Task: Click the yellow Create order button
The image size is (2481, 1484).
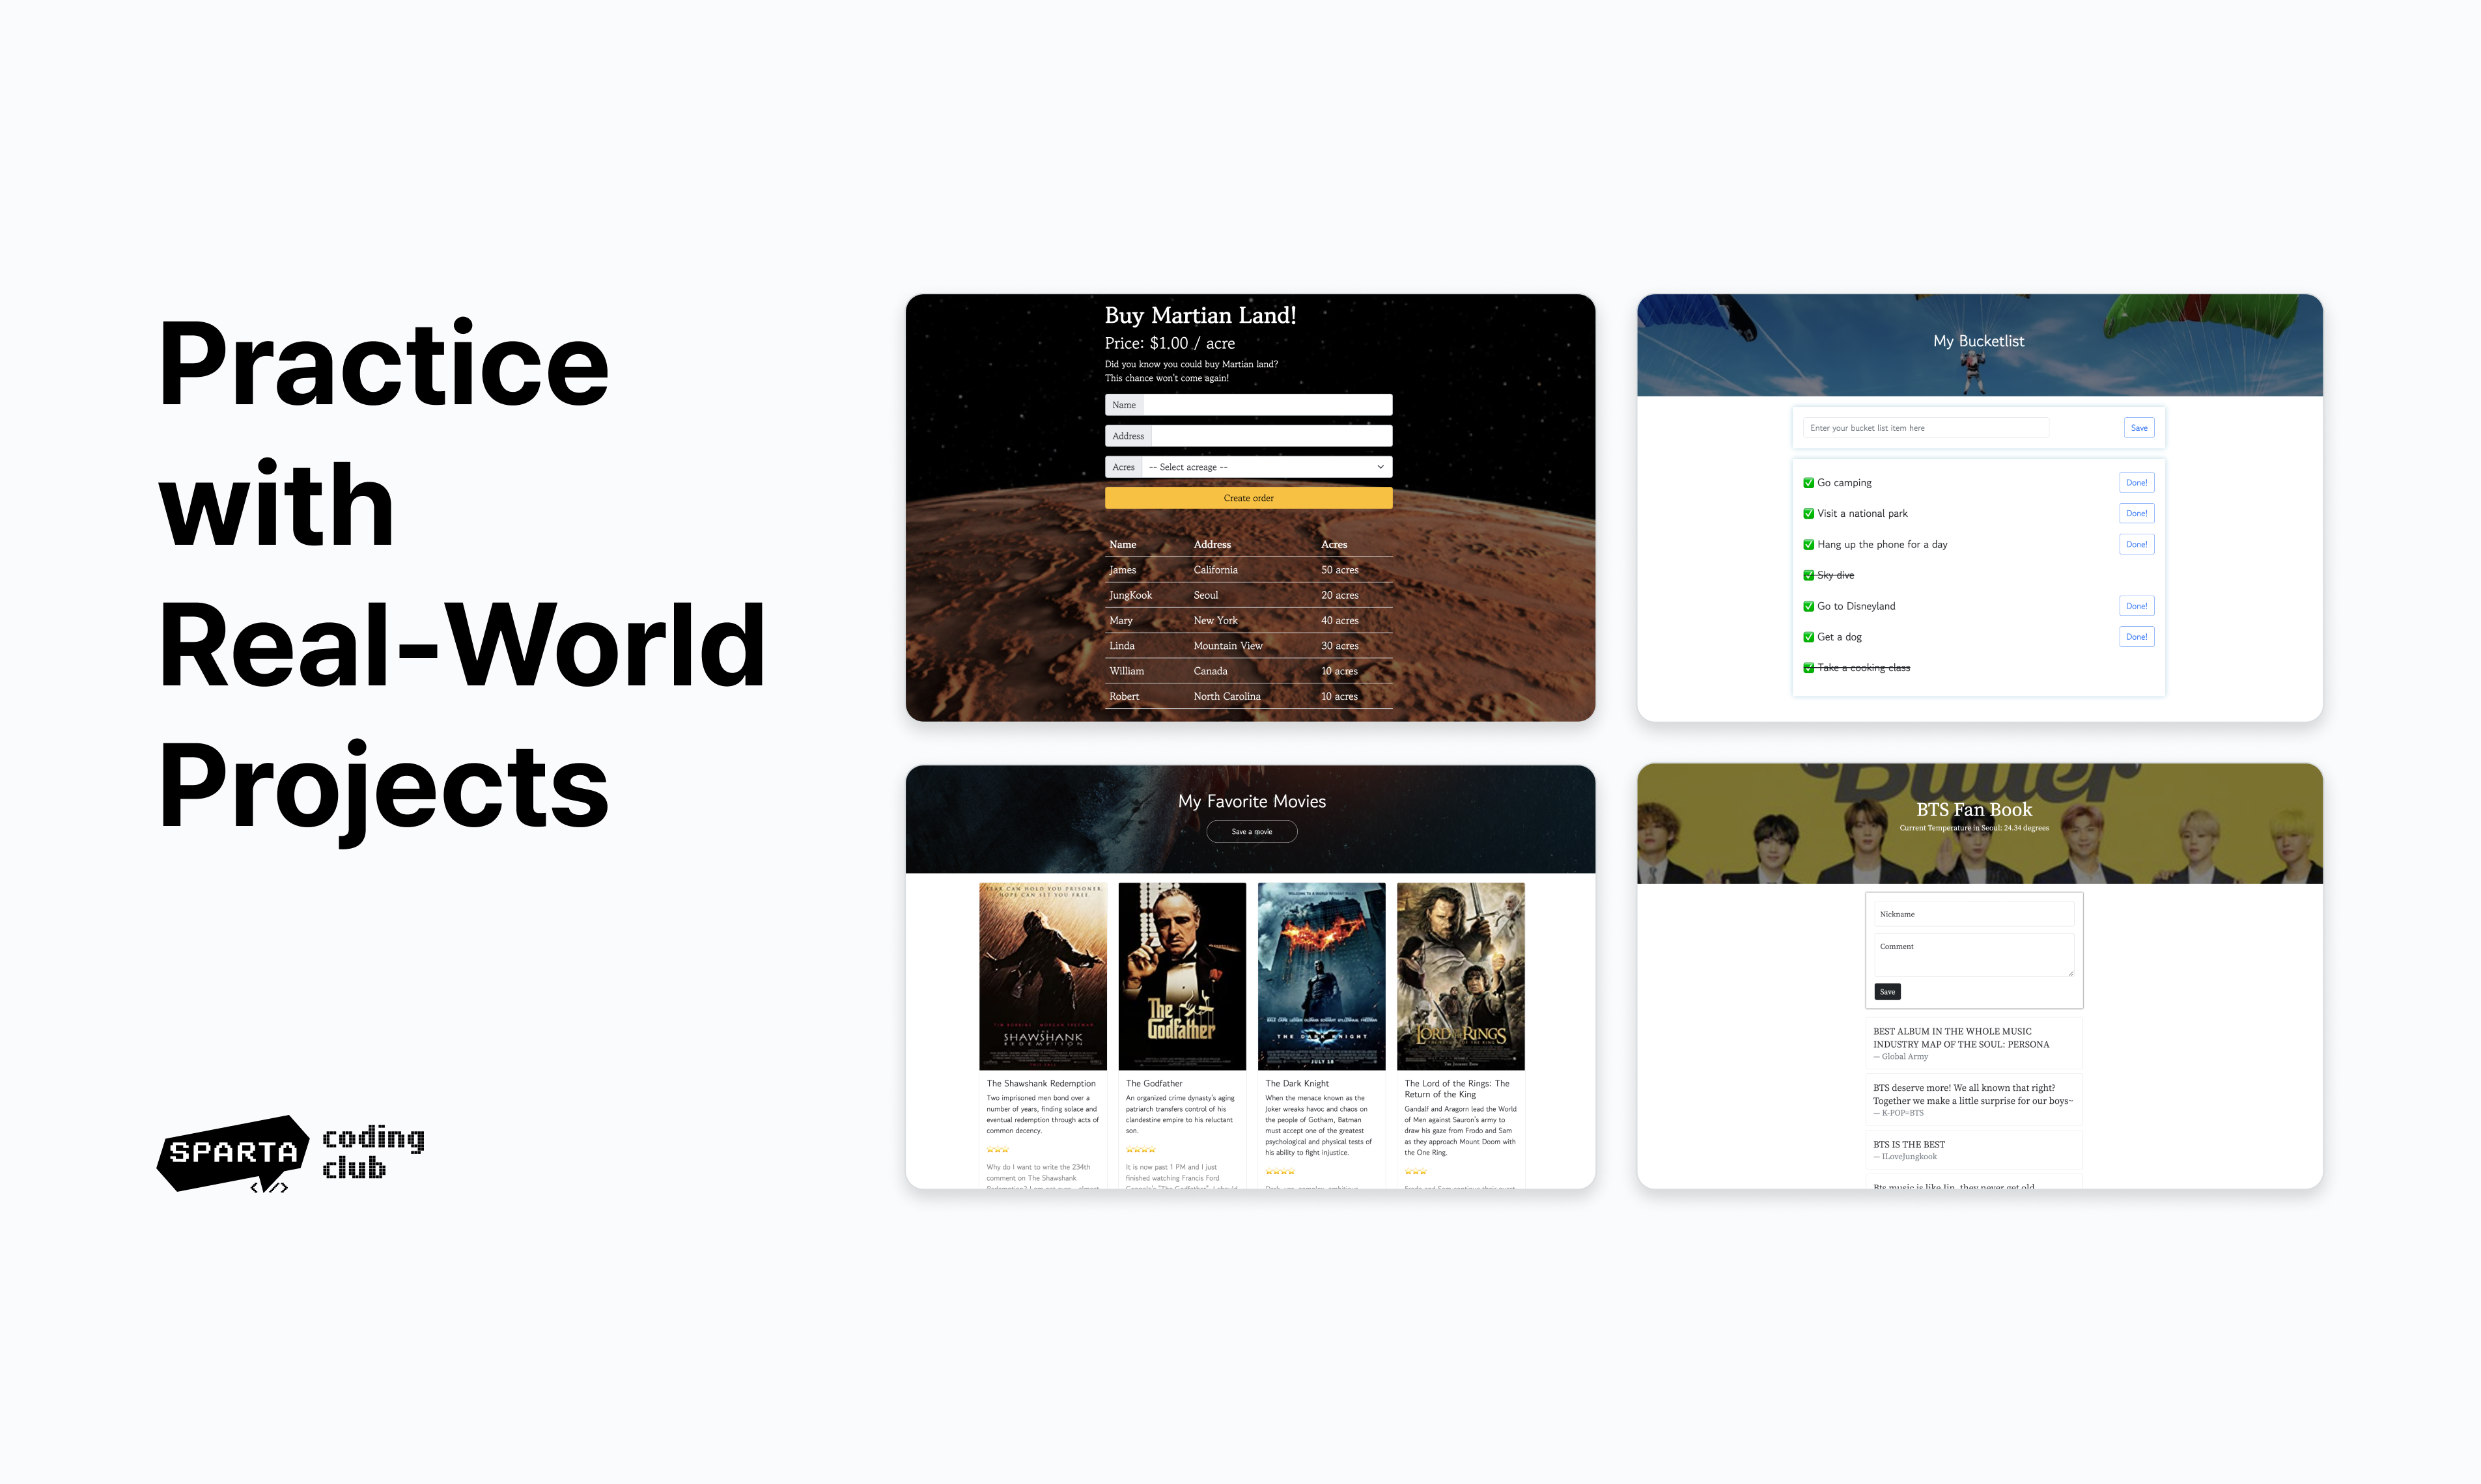Action: pos(1248,498)
